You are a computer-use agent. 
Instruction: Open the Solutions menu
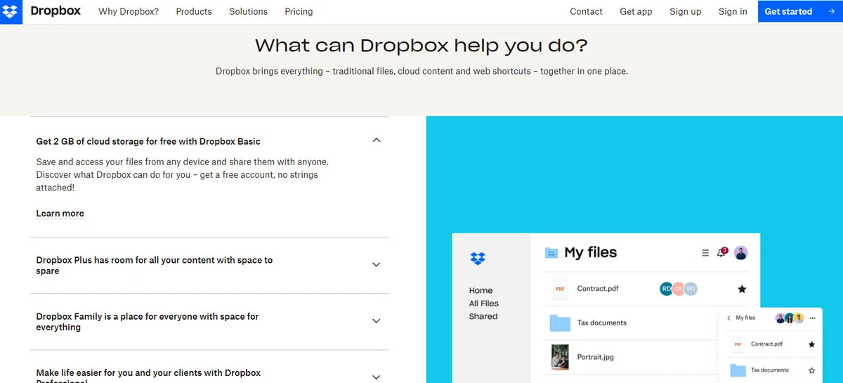(x=248, y=11)
